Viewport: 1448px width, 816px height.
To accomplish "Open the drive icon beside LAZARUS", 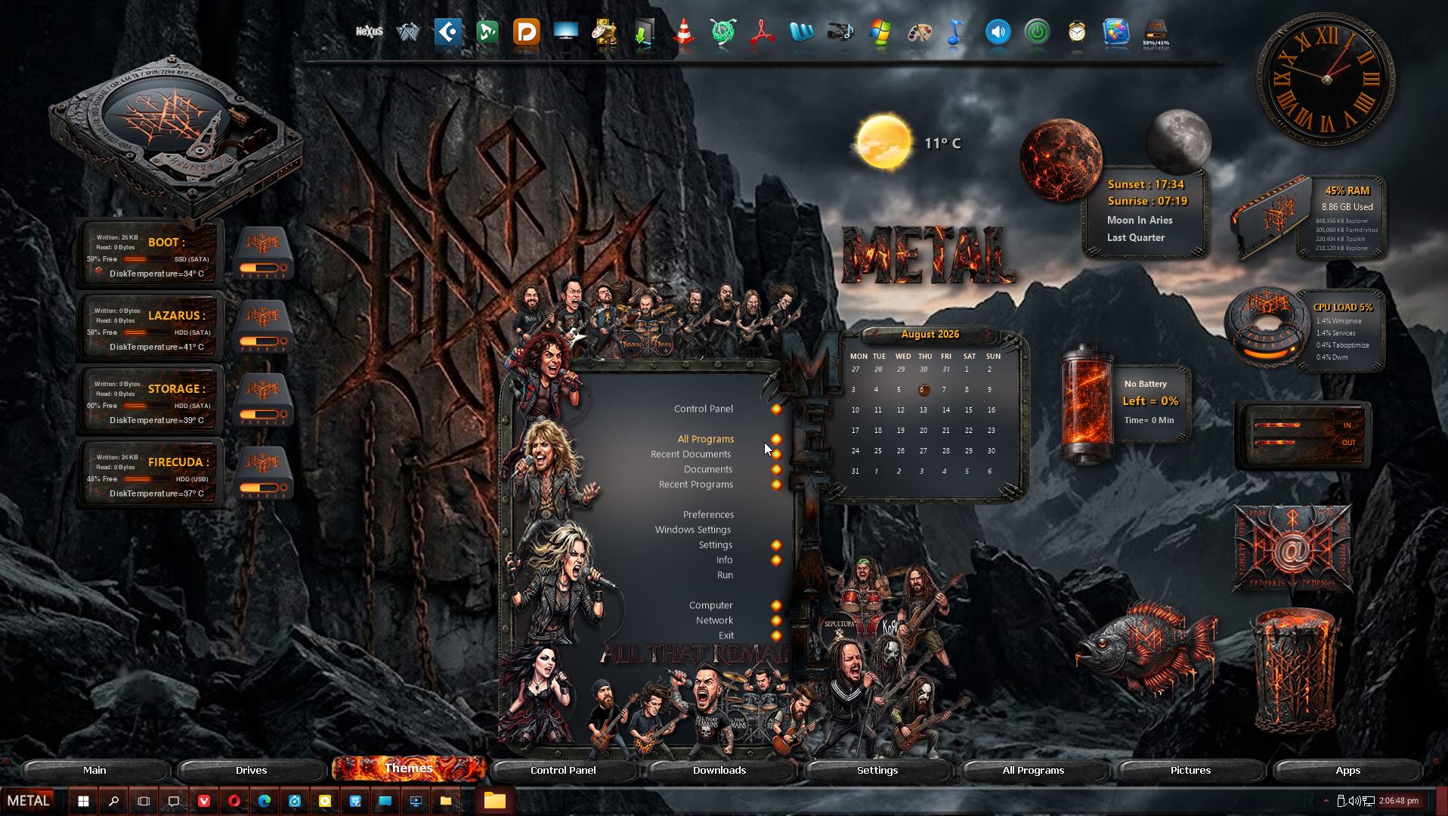I will [263, 326].
